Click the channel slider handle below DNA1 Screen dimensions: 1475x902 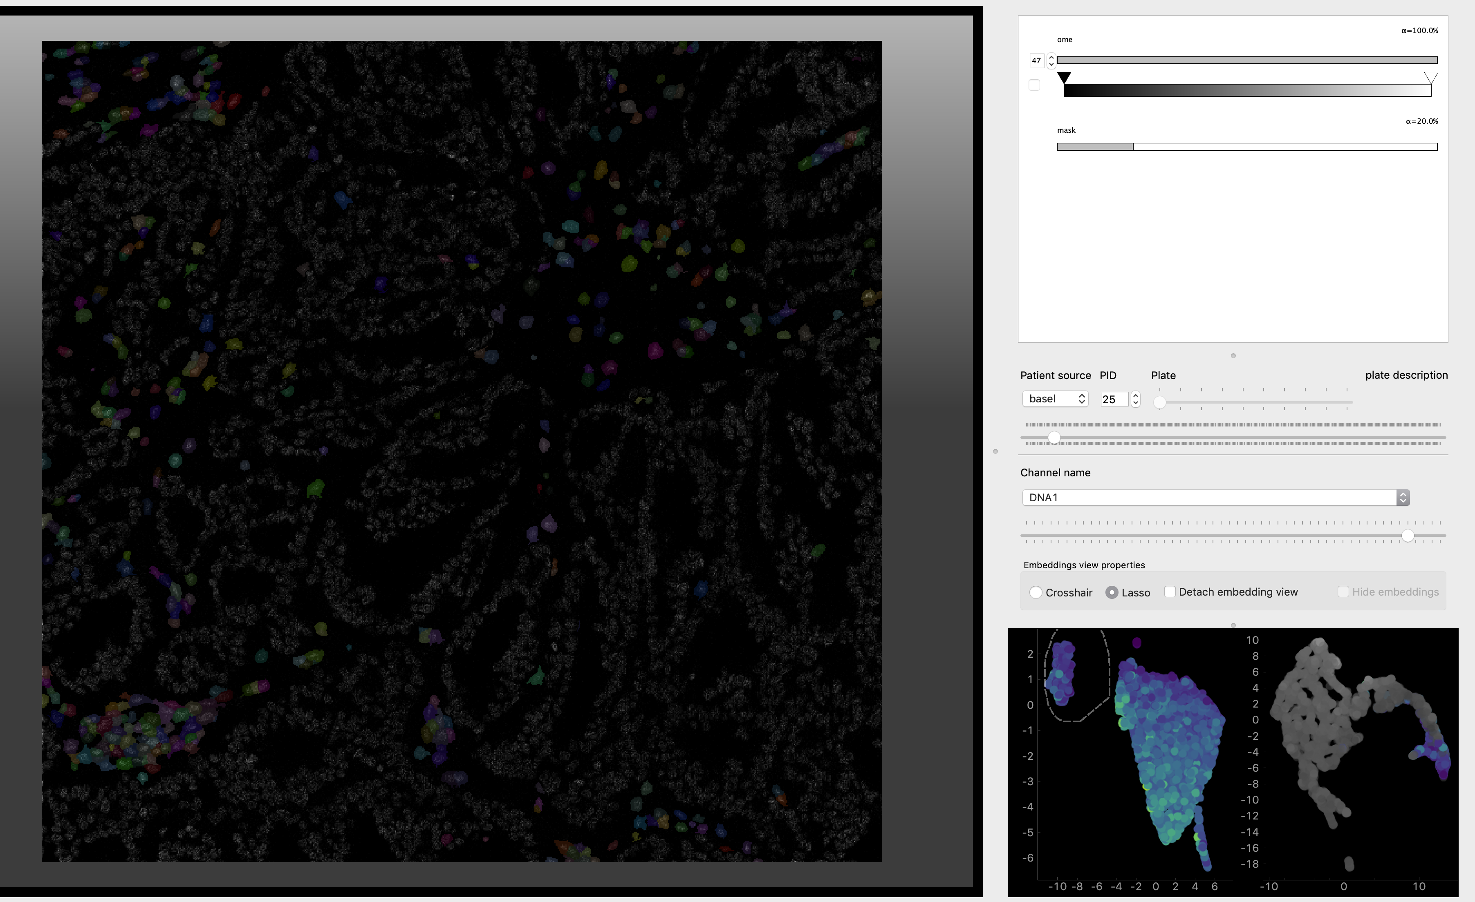click(x=1408, y=535)
